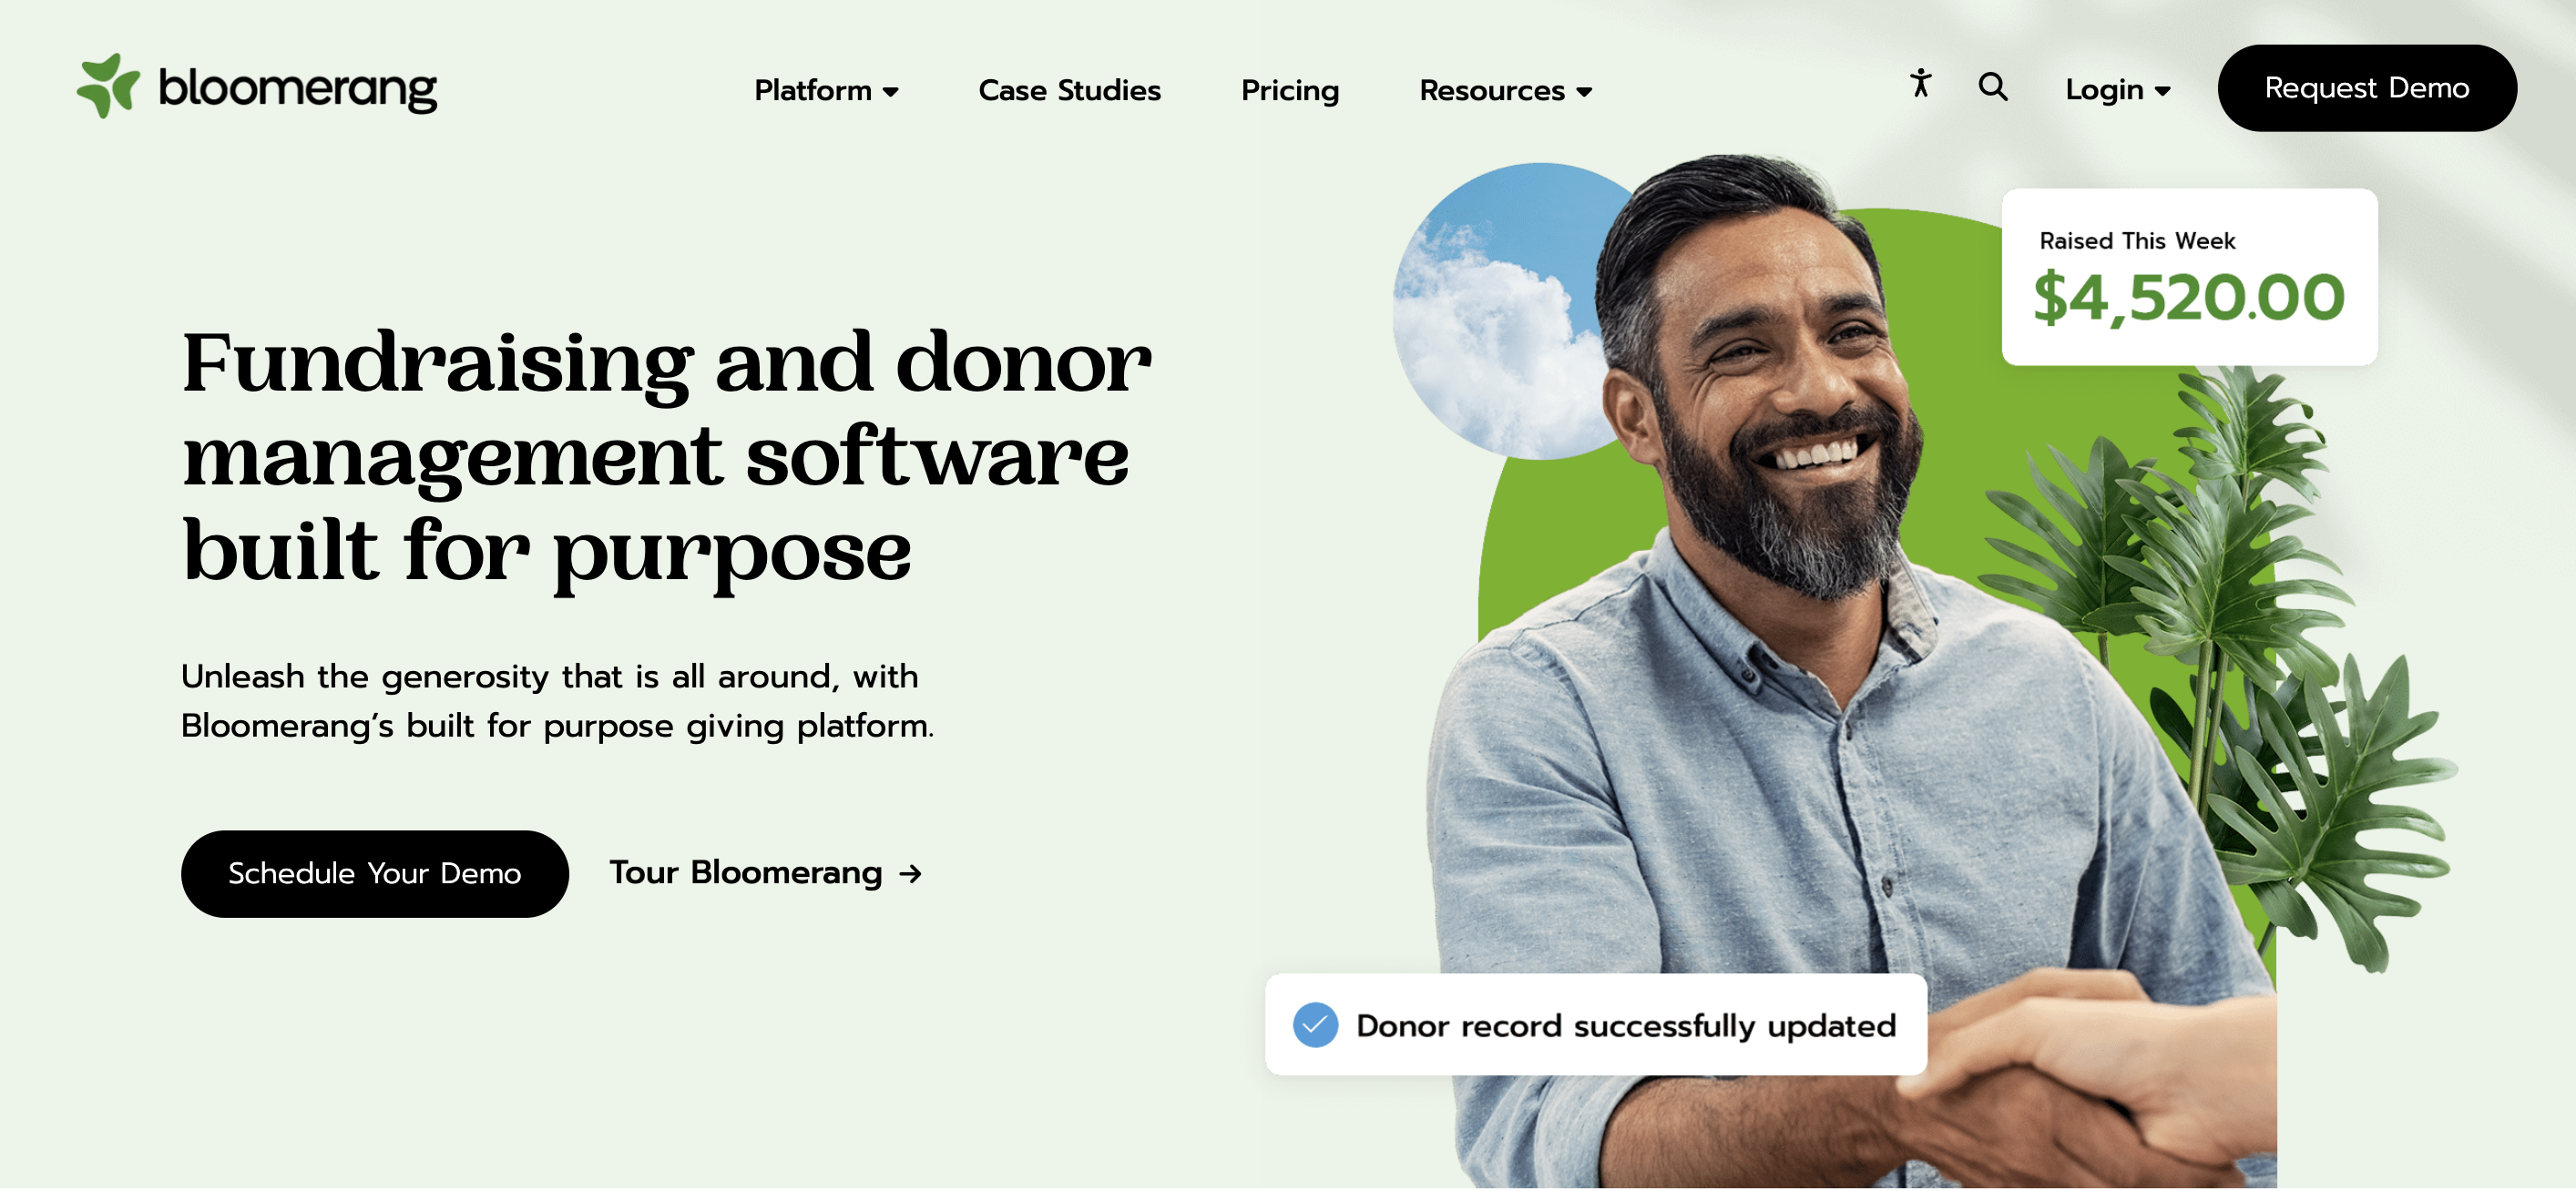Click the blue checkmark circle icon
The image size is (2576, 1191).
1315,1025
